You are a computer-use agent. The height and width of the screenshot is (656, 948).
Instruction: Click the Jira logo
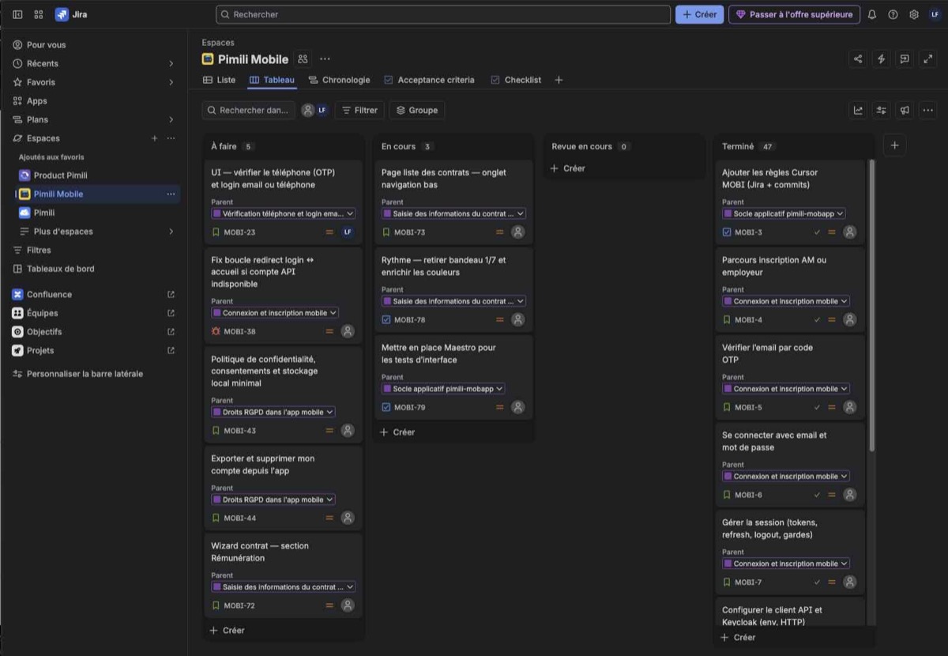71,14
